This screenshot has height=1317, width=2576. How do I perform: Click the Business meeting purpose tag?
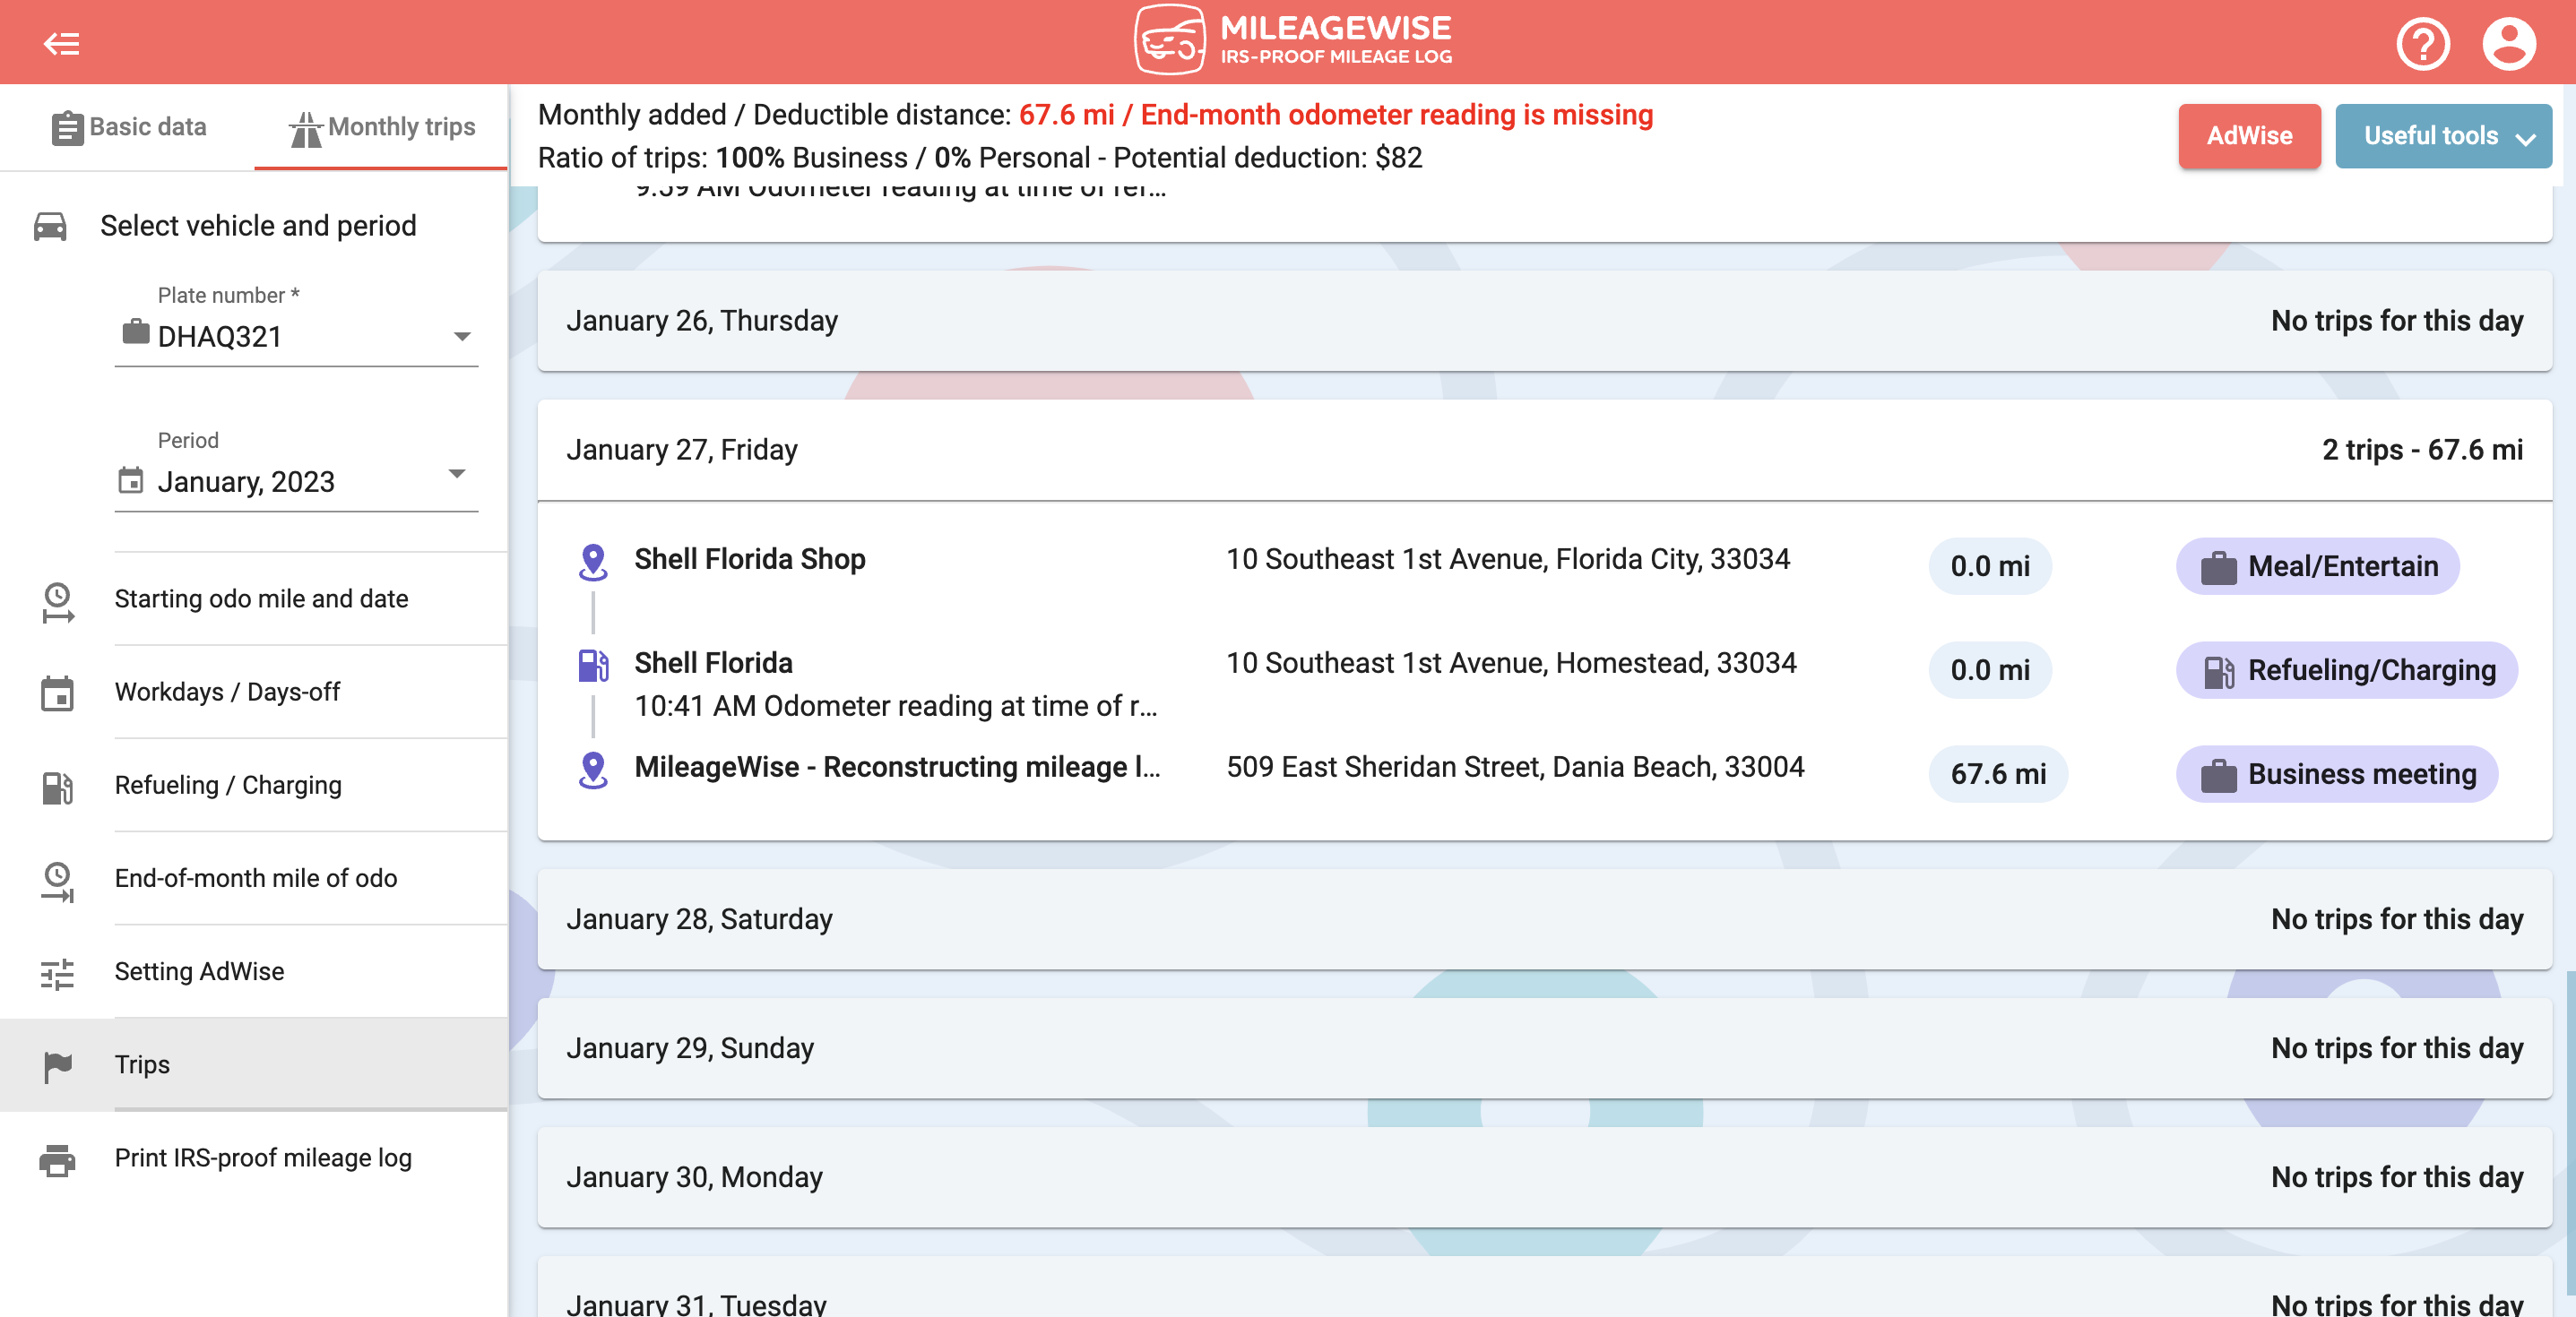coord(2336,774)
